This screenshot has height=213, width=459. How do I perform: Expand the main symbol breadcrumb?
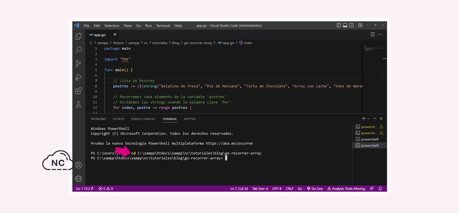click(246, 43)
